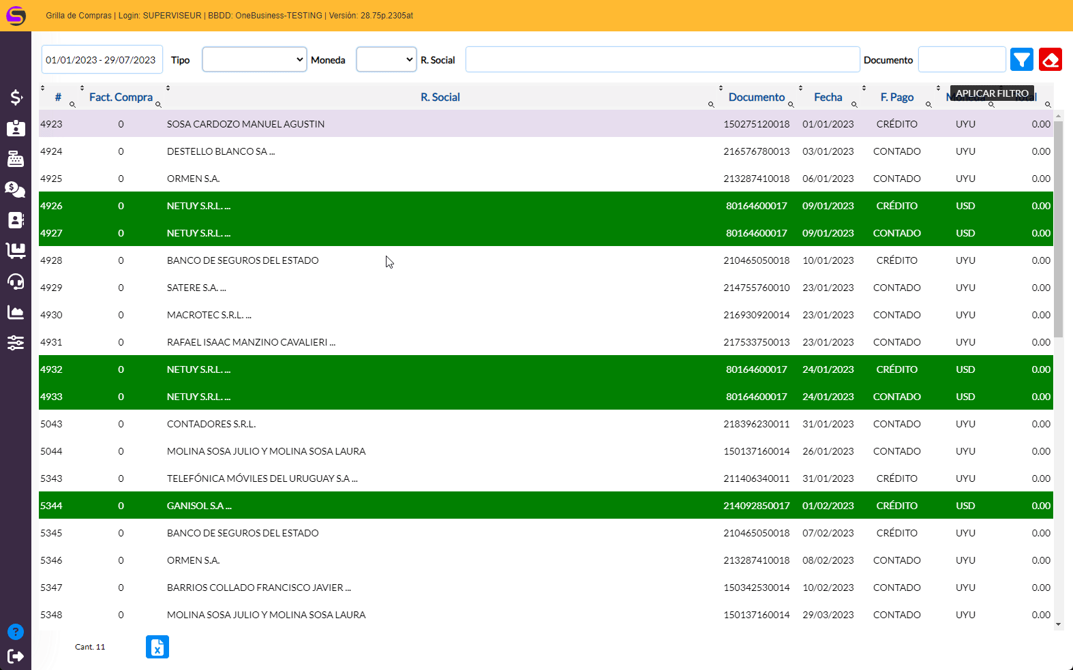1073x670 pixels.
Task: Open the cart with box inventory icon
Action: (x=16, y=251)
